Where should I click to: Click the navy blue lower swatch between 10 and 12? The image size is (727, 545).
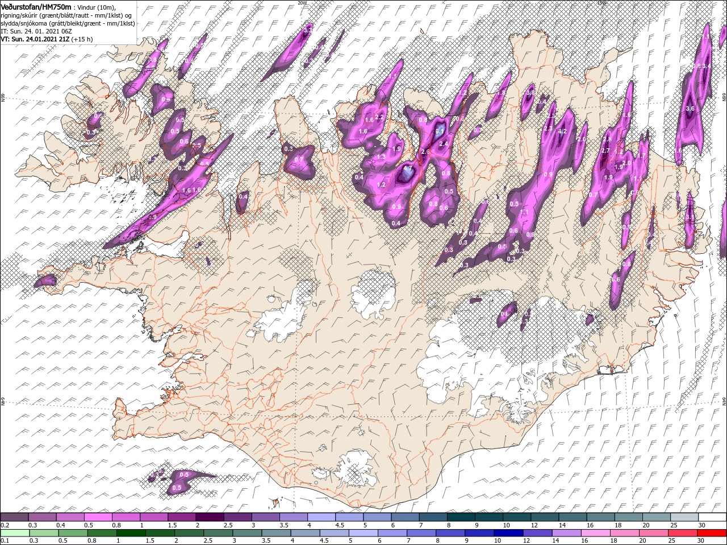(x=508, y=533)
